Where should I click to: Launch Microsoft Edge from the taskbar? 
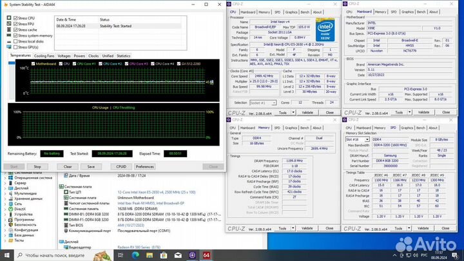click(135, 255)
